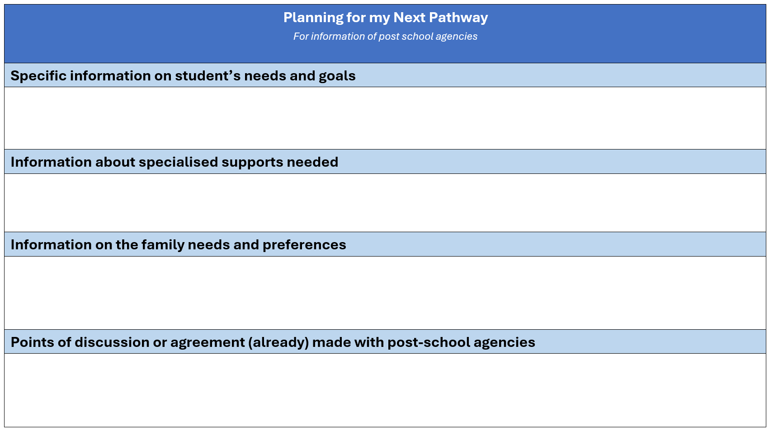Click the blank field under points of discussion
The width and height of the screenshot is (769, 430).
tap(385, 390)
